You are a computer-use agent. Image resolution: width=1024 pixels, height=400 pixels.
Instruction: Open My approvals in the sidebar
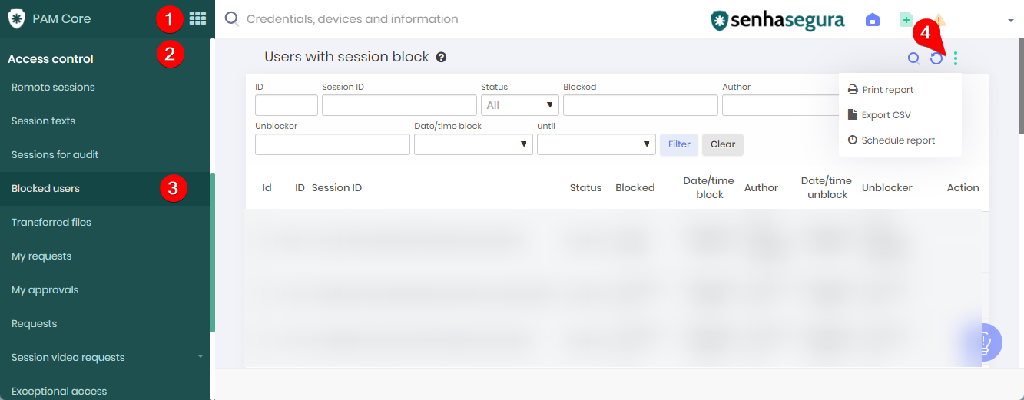pos(45,289)
